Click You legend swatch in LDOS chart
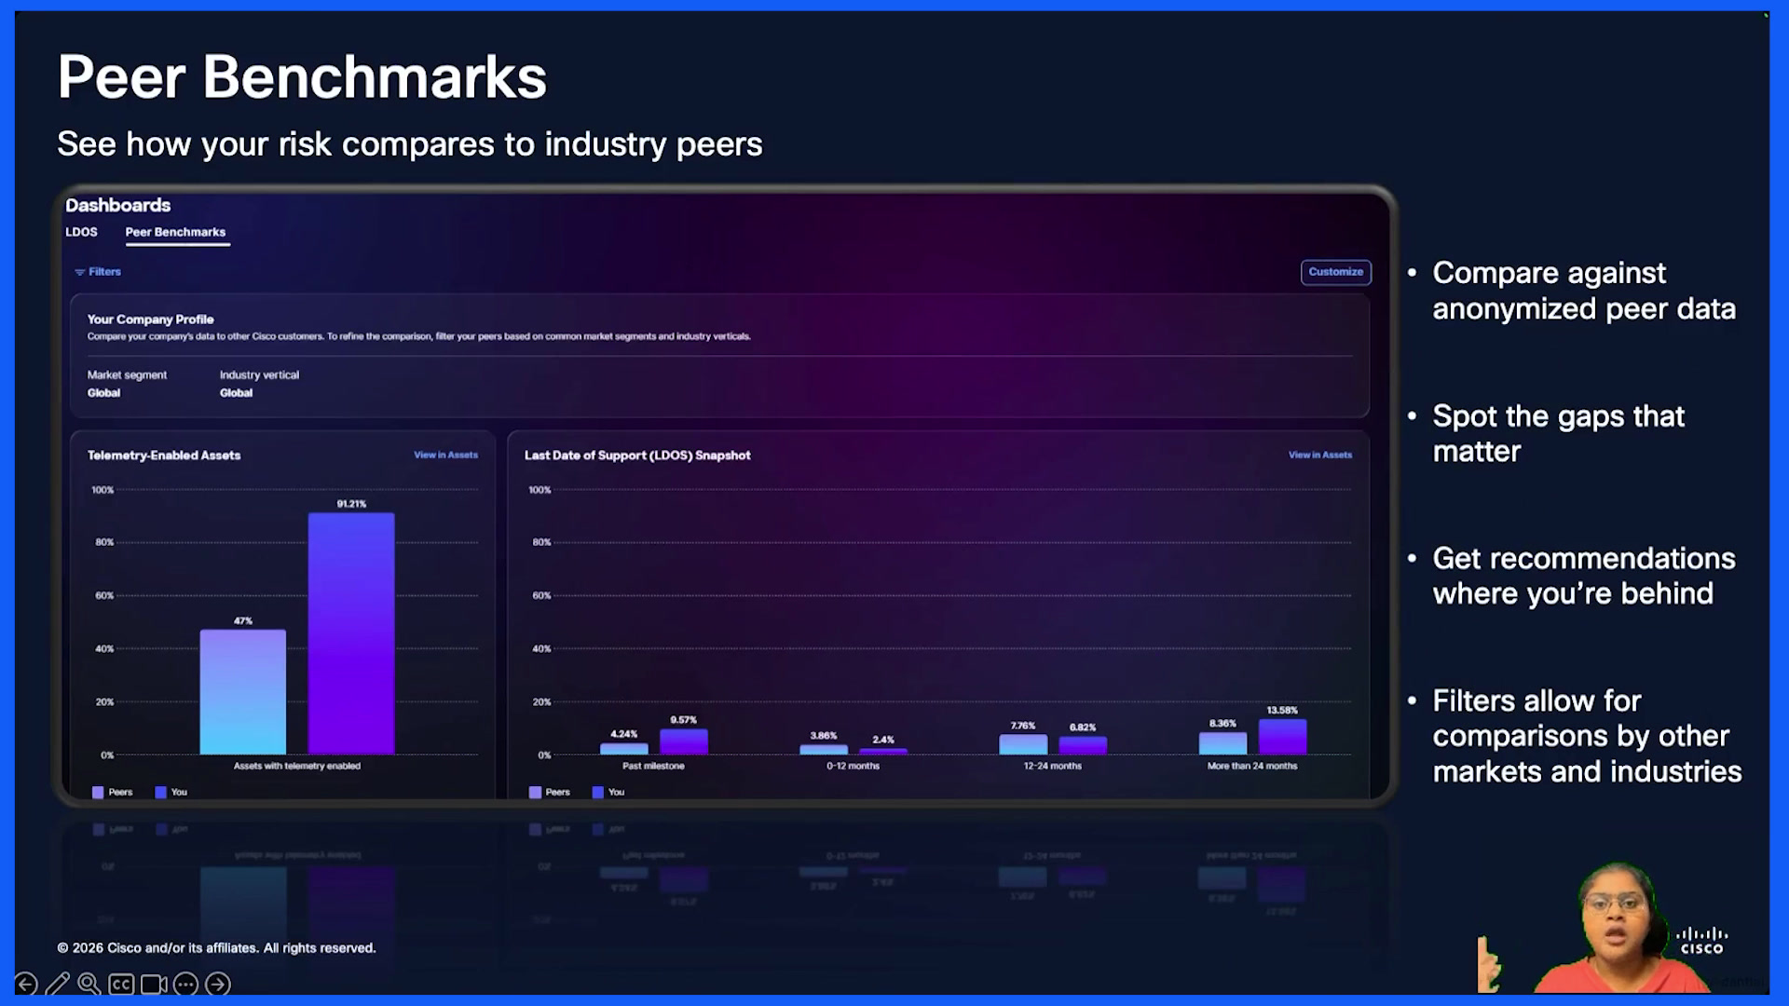The height and width of the screenshot is (1006, 1789). coord(598,793)
